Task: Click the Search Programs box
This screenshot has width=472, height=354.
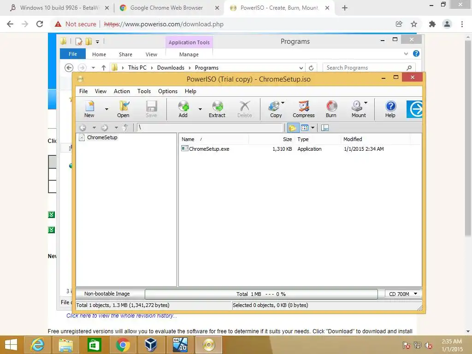Action: point(369,68)
